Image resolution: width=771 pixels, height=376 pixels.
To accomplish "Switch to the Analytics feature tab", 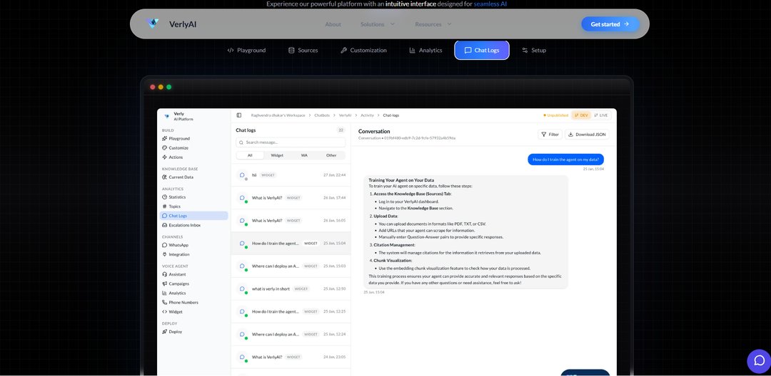I will pos(425,51).
